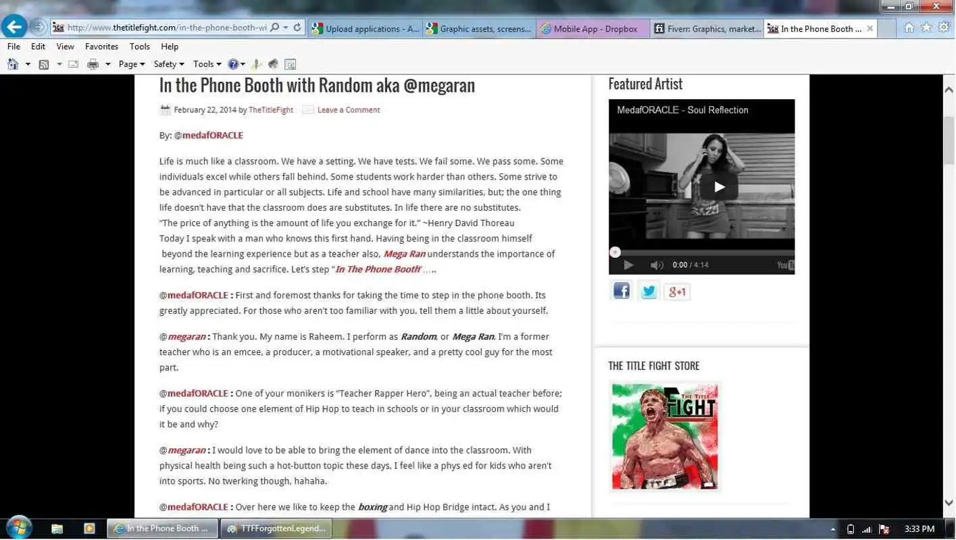Click the address bar search magnifier icon
Image resolution: width=956 pixels, height=540 pixels.
tap(274, 28)
